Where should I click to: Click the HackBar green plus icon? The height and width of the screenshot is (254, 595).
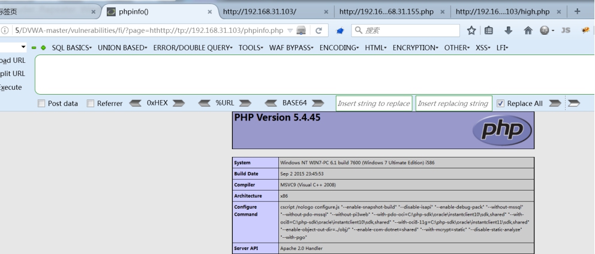pyautogui.click(x=43, y=48)
